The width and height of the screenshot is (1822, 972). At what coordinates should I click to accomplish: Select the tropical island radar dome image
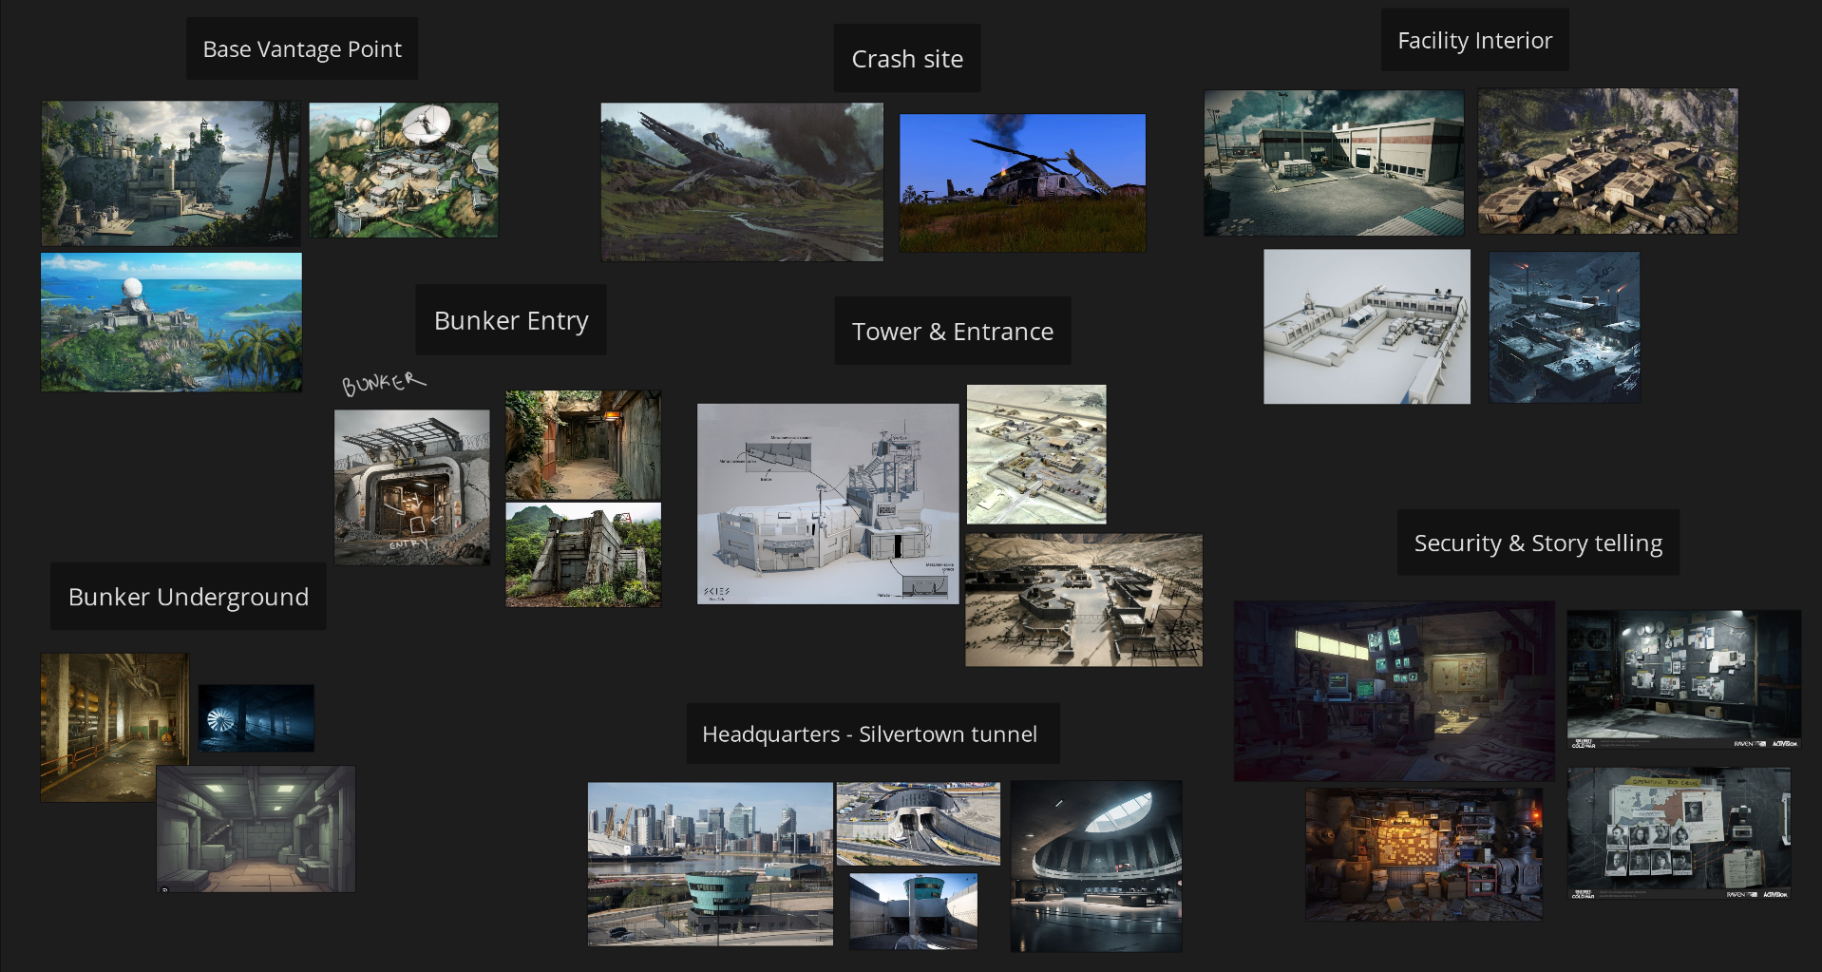[171, 322]
